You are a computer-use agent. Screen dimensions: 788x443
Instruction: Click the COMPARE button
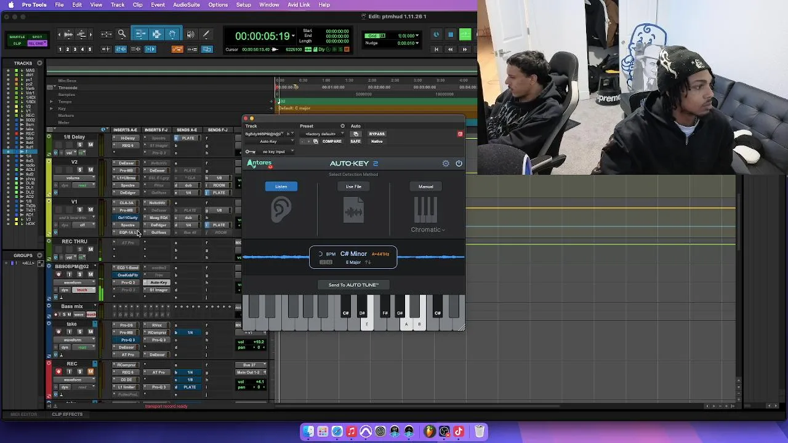[332, 142]
